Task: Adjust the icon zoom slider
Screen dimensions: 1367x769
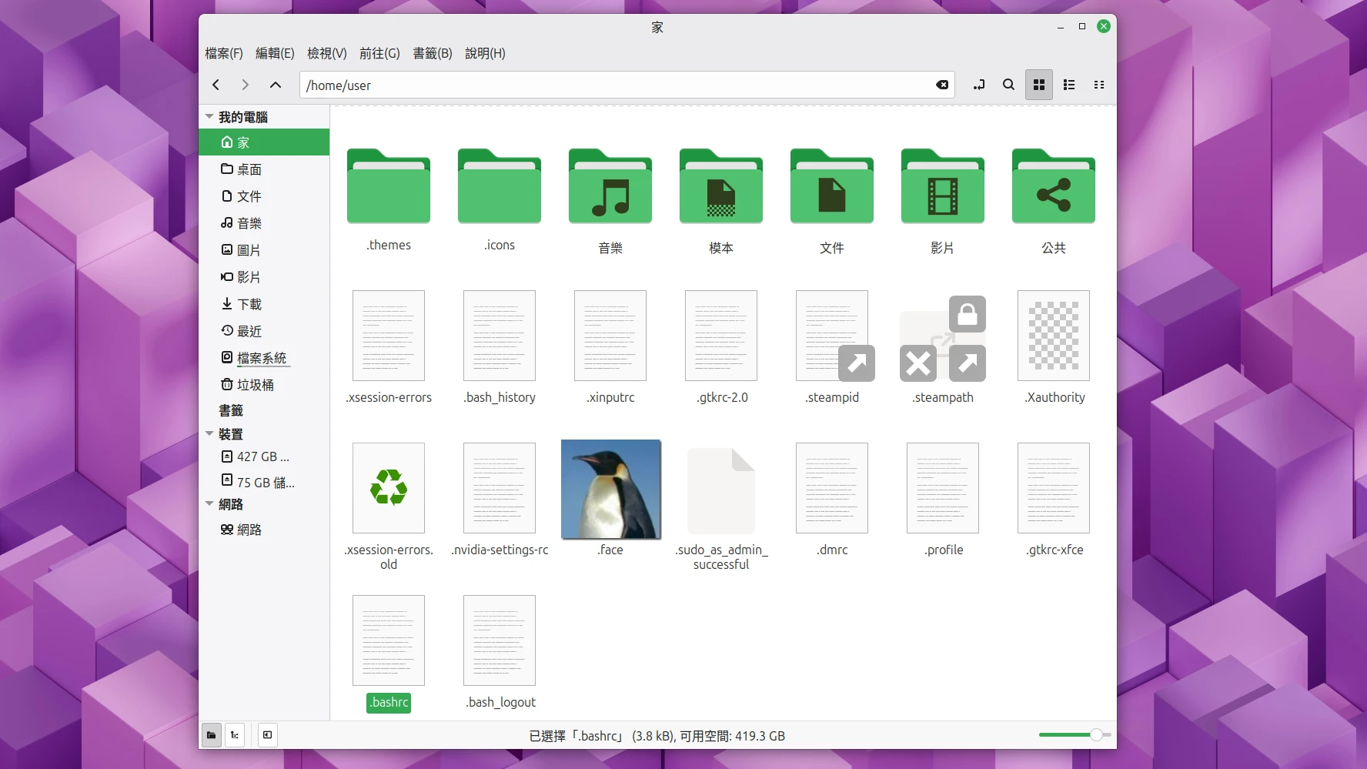Action: [1095, 735]
